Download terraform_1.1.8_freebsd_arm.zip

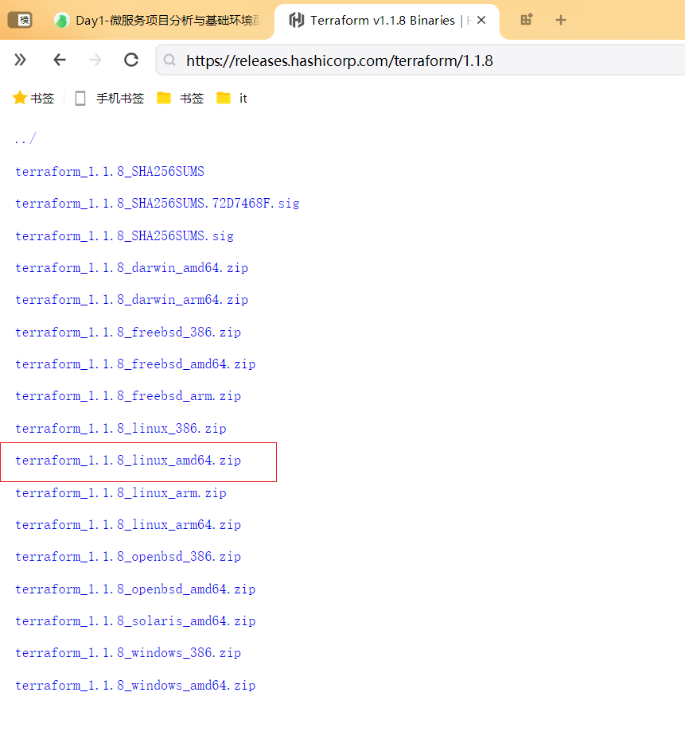pos(128,395)
